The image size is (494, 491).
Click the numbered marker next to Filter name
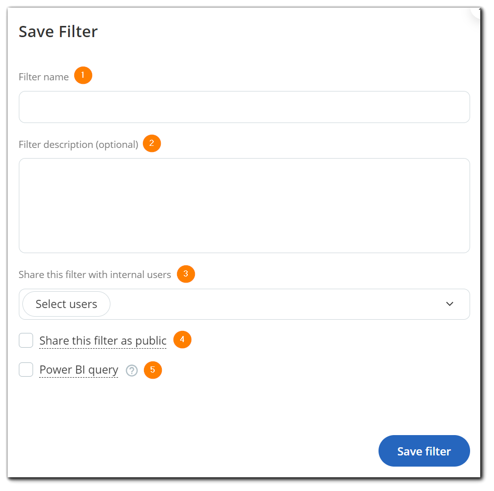83,75
